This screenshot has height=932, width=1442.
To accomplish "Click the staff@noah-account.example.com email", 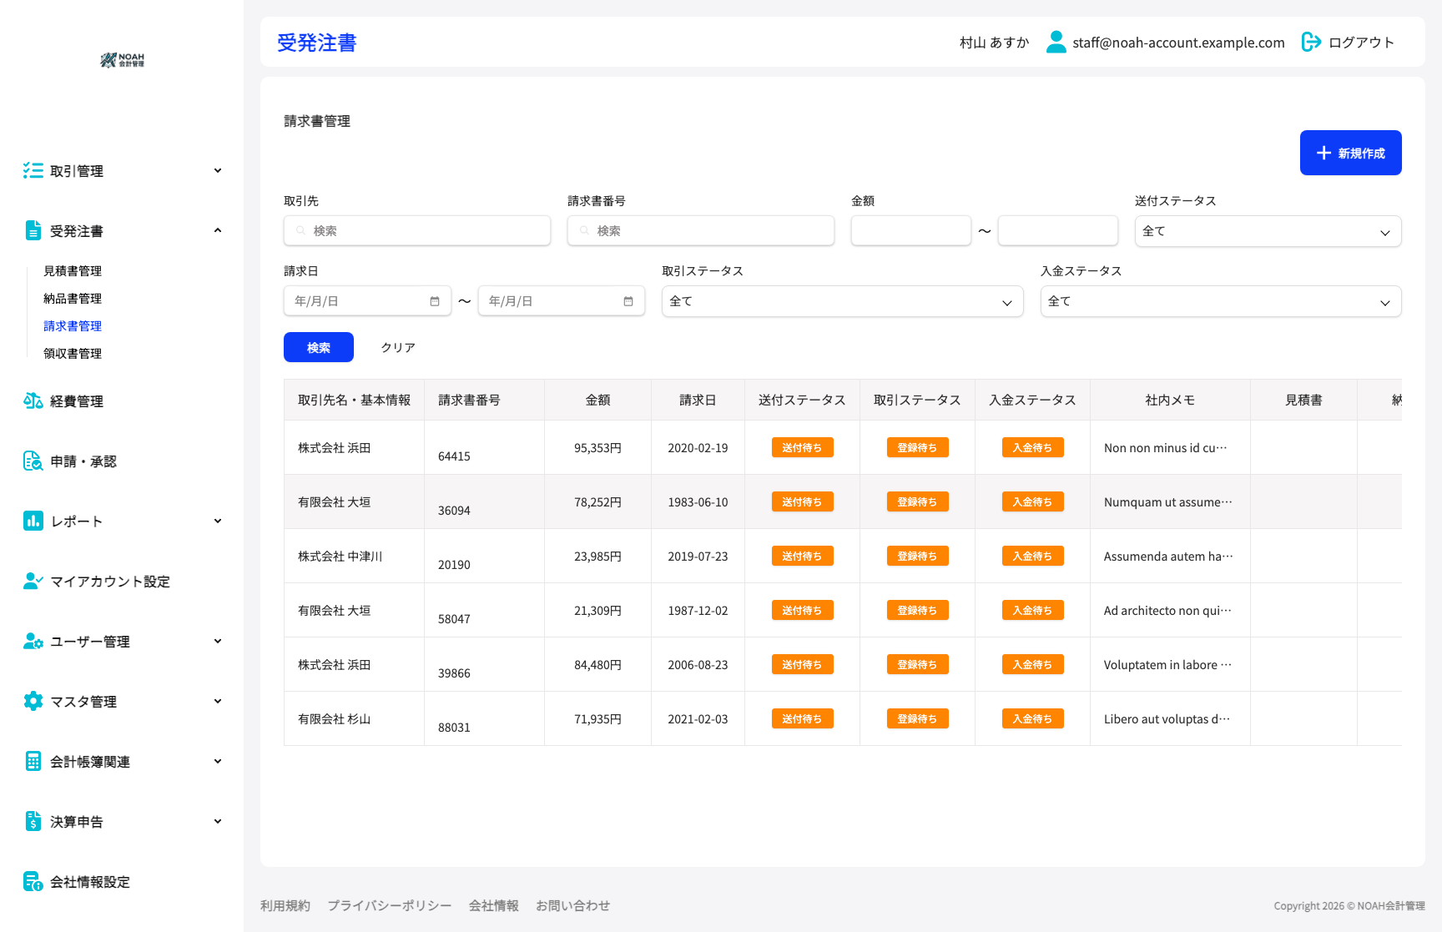I will [x=1178, y=43].
